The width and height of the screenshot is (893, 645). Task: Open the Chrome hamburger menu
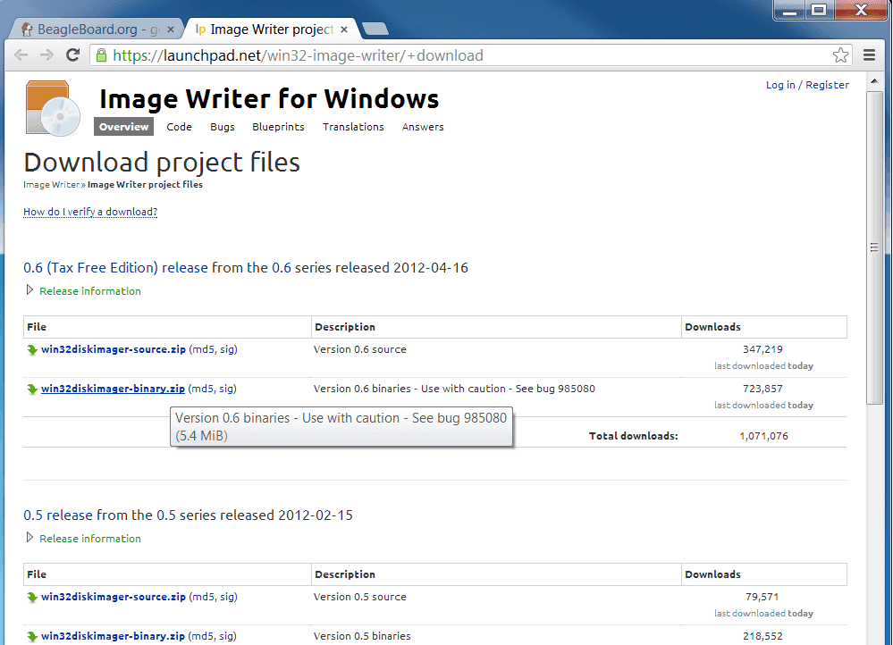869,55
